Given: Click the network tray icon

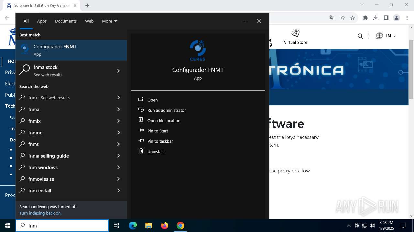Looking at the screenshot, I should [365, 226].
